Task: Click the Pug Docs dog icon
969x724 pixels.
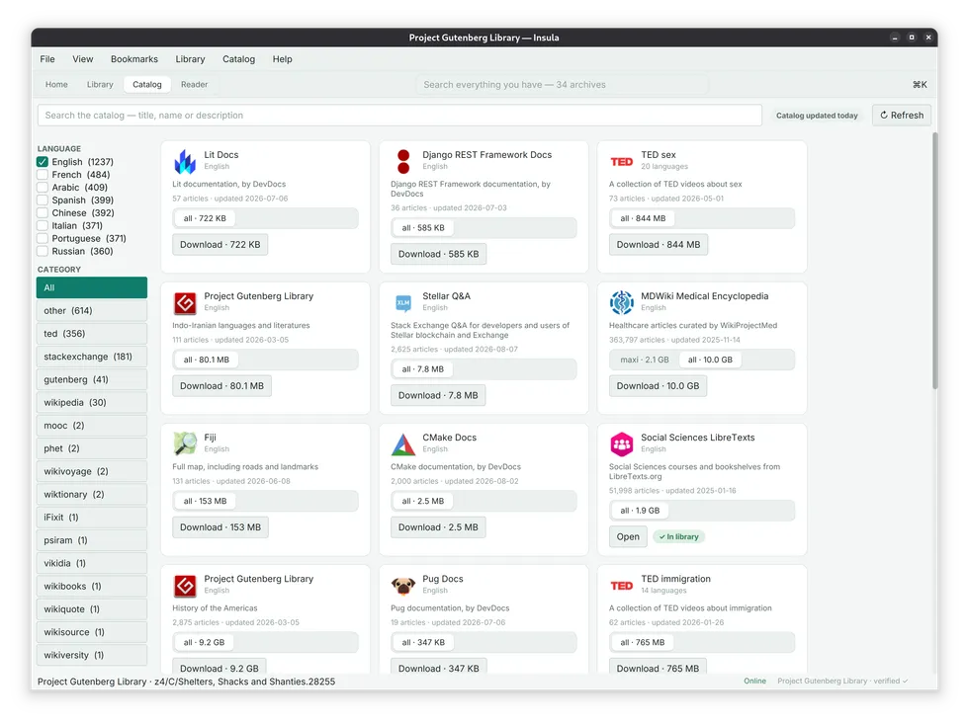Action: [x=403, y=585]
